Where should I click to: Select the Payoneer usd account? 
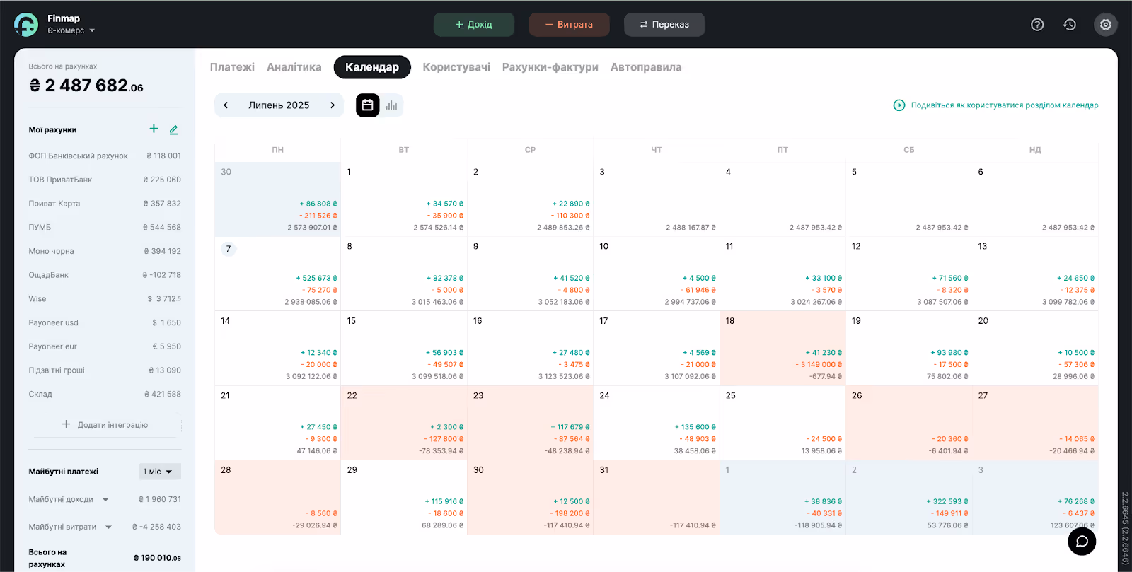pos(105,322)
